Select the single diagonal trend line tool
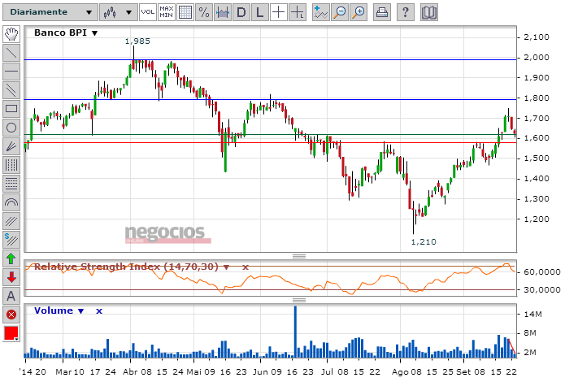The width and height of the screenshot is (565, 382). [11, 53]
